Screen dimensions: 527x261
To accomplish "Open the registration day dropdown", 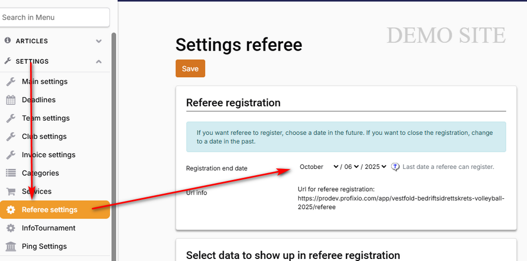I will 352,167.
